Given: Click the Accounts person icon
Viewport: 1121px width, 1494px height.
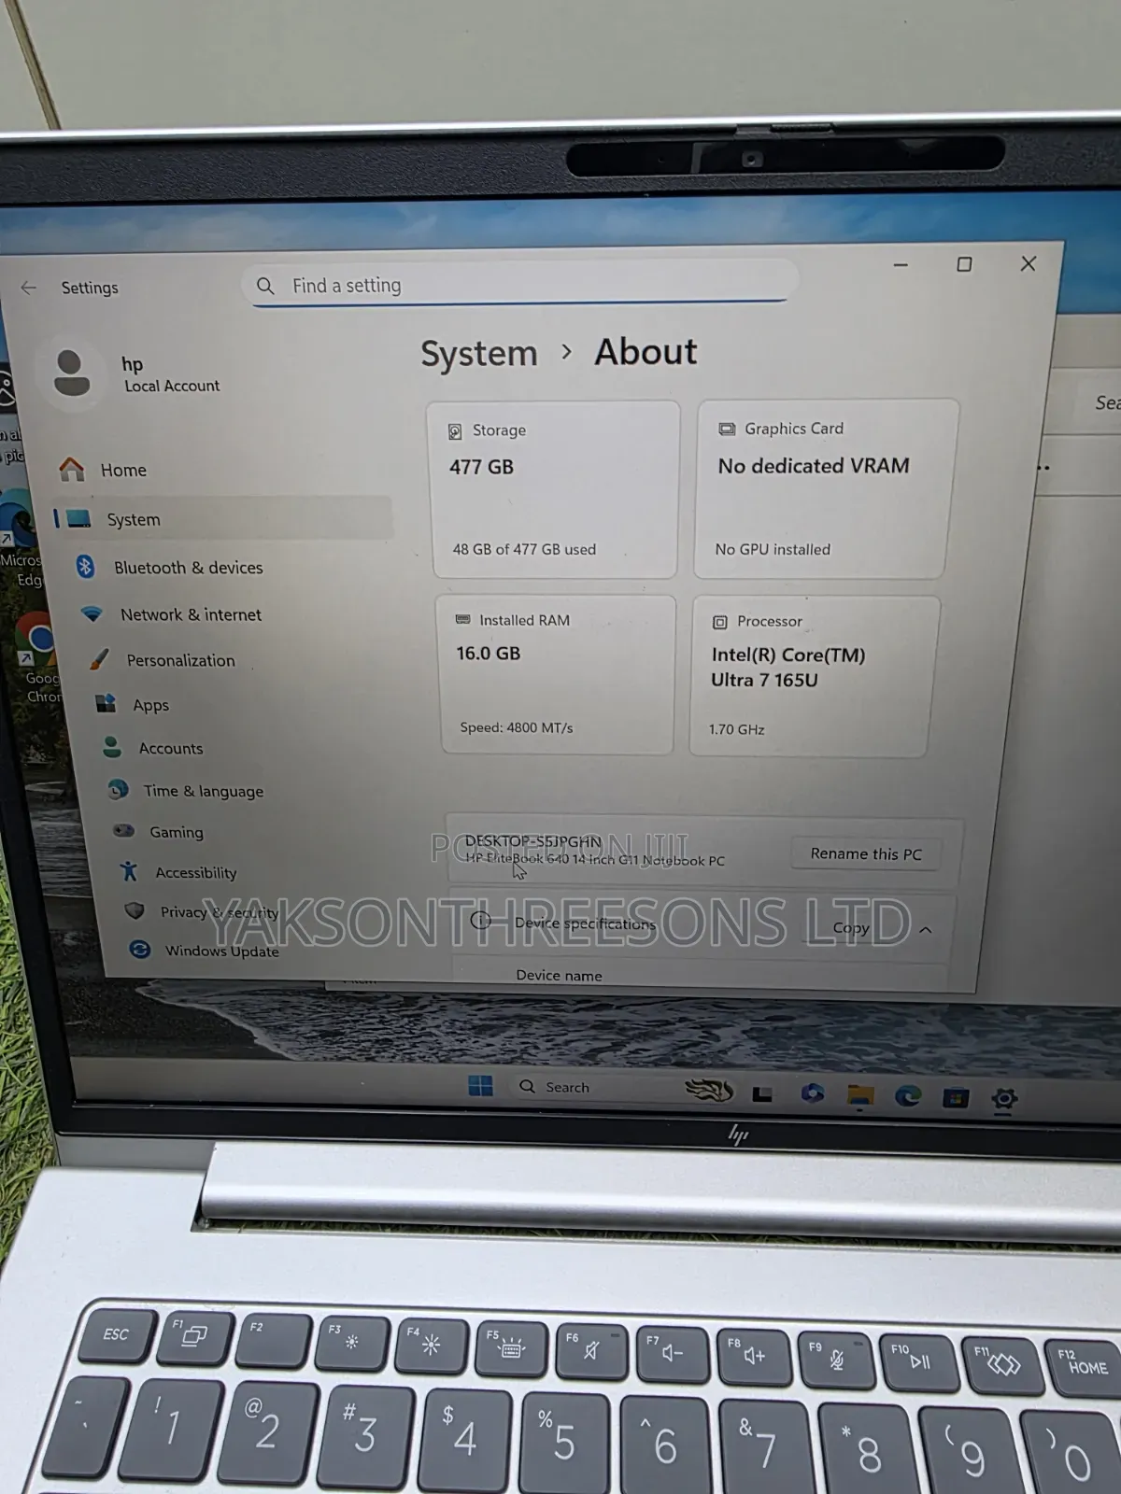Looking at the screenshot, I should point(112,746).
